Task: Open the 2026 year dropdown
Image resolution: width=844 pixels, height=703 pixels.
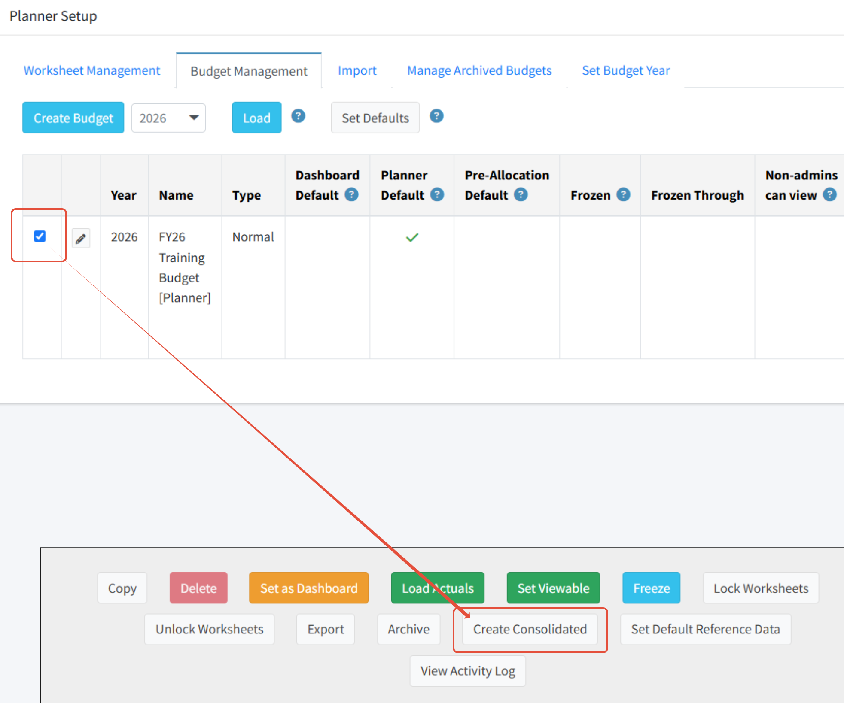Action: pyautogui.click(x=168, y=118)
